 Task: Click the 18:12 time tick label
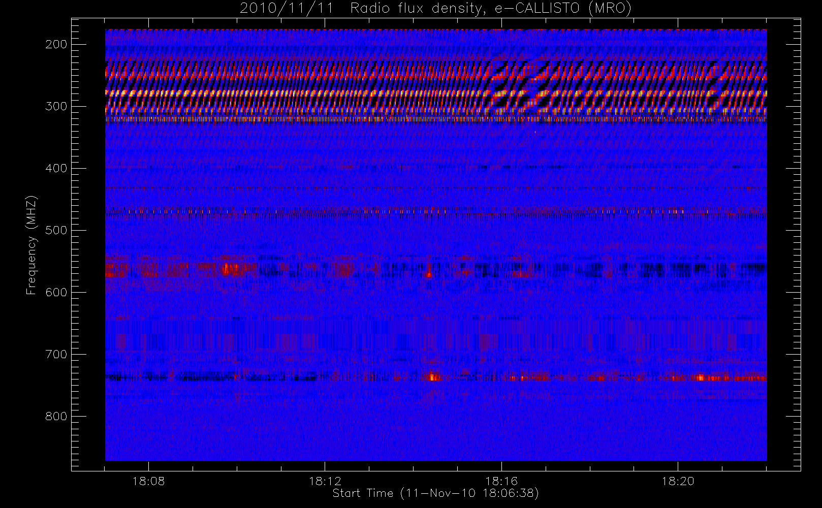point(325,481)
